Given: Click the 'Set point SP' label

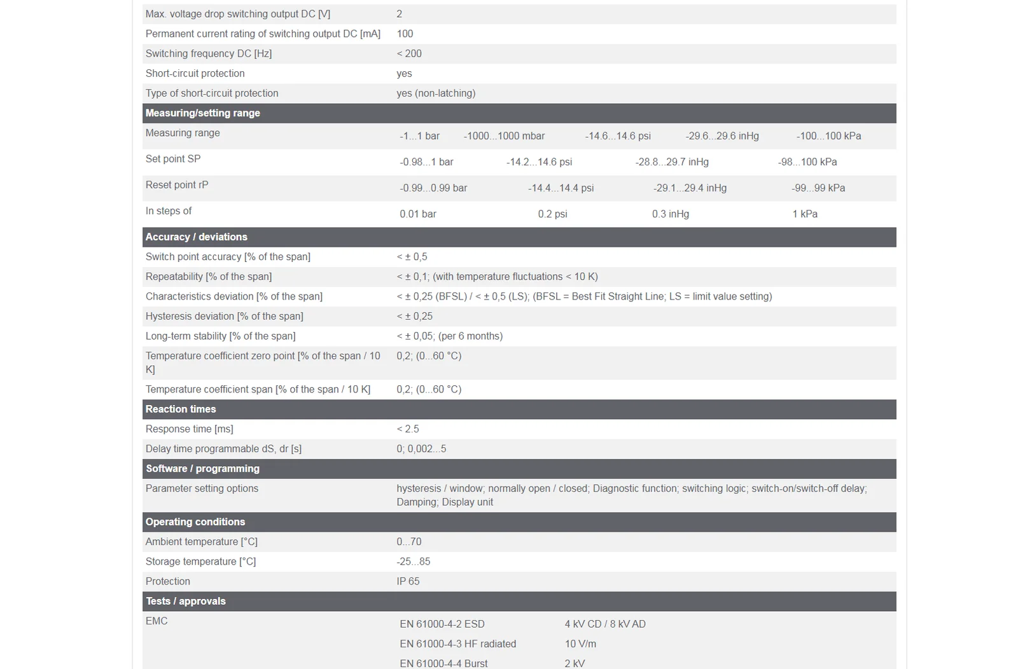Looking at the screenshot, I should point(173,159).
